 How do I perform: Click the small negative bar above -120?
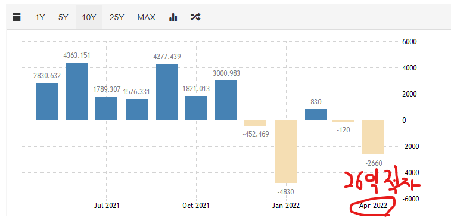[343, 120]
